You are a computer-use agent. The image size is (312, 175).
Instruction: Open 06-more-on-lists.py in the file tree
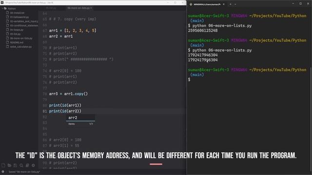point(21,38)
